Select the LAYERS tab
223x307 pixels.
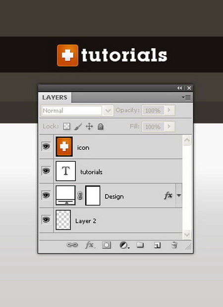[55, 97]
